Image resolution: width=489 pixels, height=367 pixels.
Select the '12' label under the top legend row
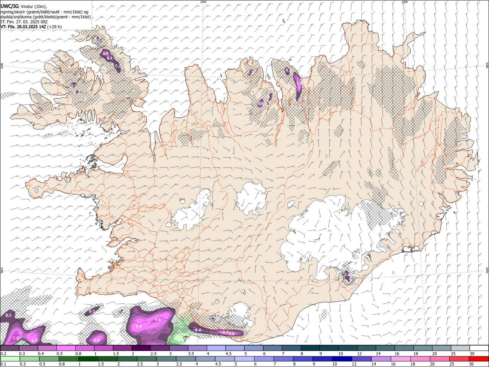(359, 354)
